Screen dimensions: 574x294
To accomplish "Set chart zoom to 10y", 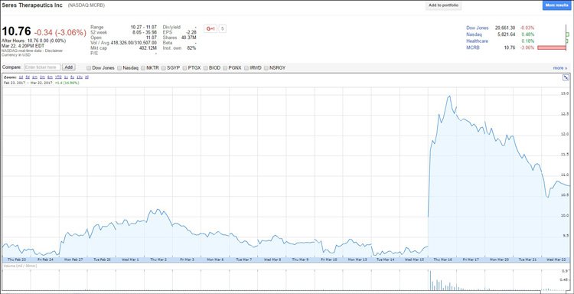I will coord(80,77).
